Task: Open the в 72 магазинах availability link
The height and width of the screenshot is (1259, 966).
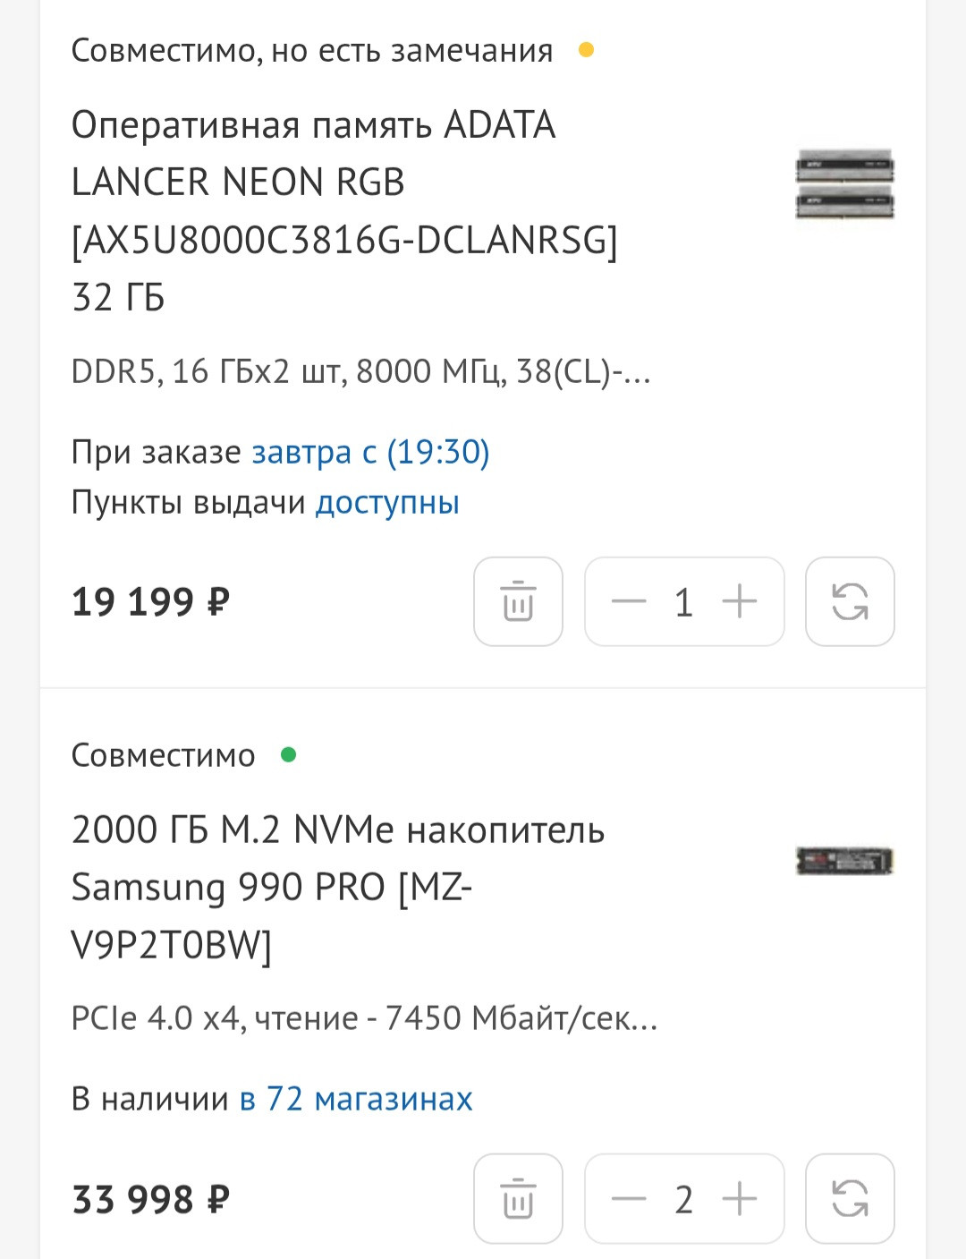Action: pyautogui.click(x=356, y=1099)
